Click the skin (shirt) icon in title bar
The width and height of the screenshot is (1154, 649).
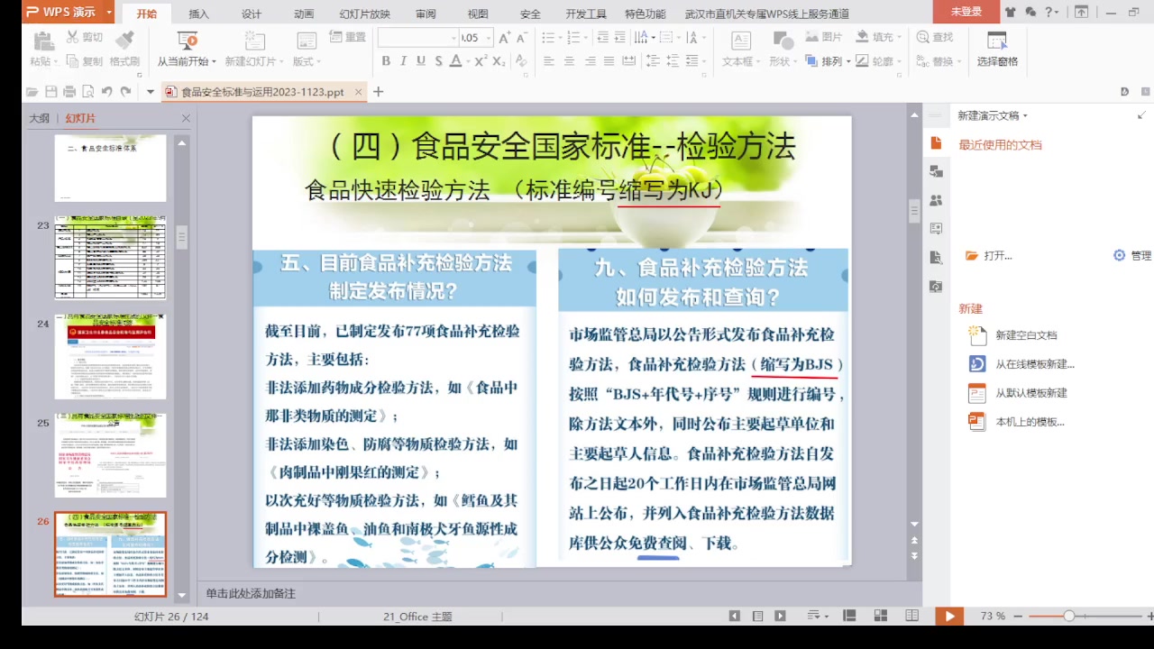(x=1010, y=13)
